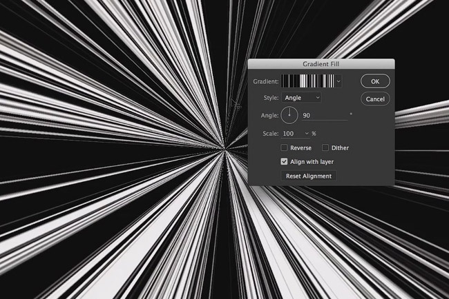Click the "Style:" label text
The width and height of the screenshot is (449, 299).
tap(271, 98)
